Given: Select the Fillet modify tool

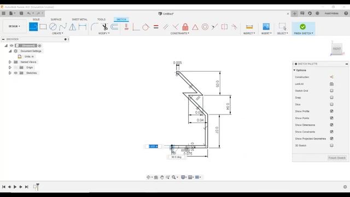Looking at the screenshot, I should point(95,27).
